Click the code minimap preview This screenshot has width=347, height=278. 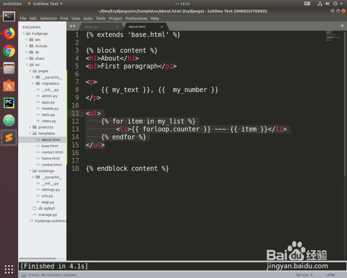point(334,35)
